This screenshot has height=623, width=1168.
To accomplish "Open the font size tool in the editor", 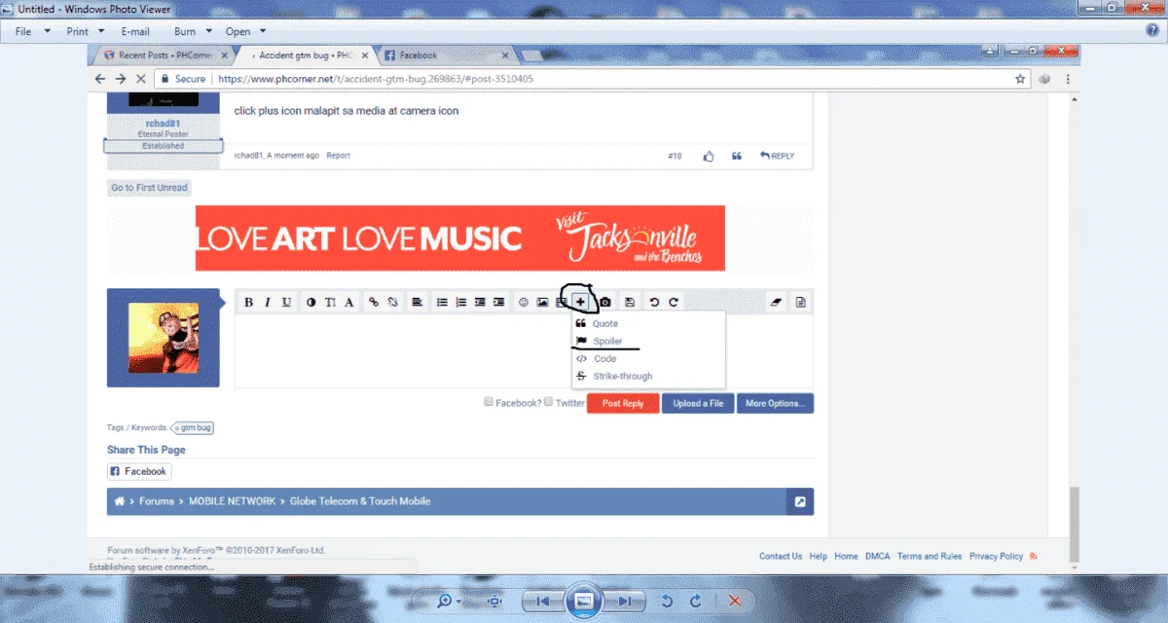I will (x=330, y=303).
